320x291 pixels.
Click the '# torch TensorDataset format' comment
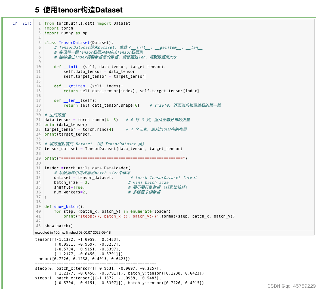point(164,178)
